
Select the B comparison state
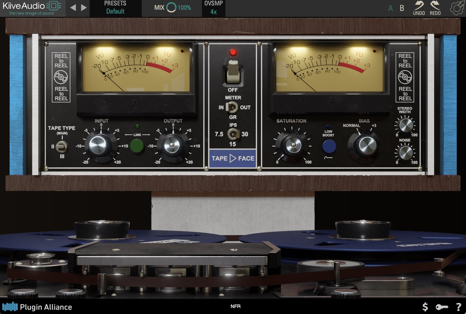pyautogui.click(x=402, y=8)
